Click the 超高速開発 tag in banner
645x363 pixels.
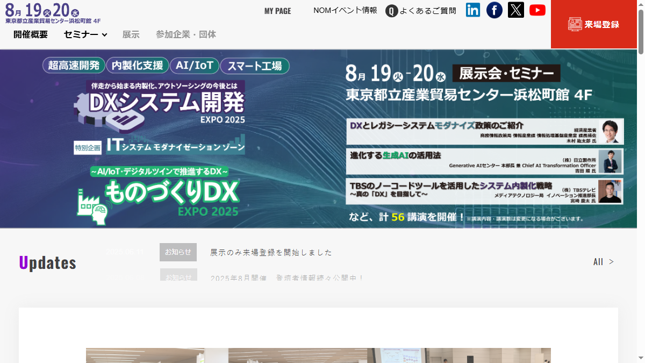pyautogui.click(x=74, y=66)
